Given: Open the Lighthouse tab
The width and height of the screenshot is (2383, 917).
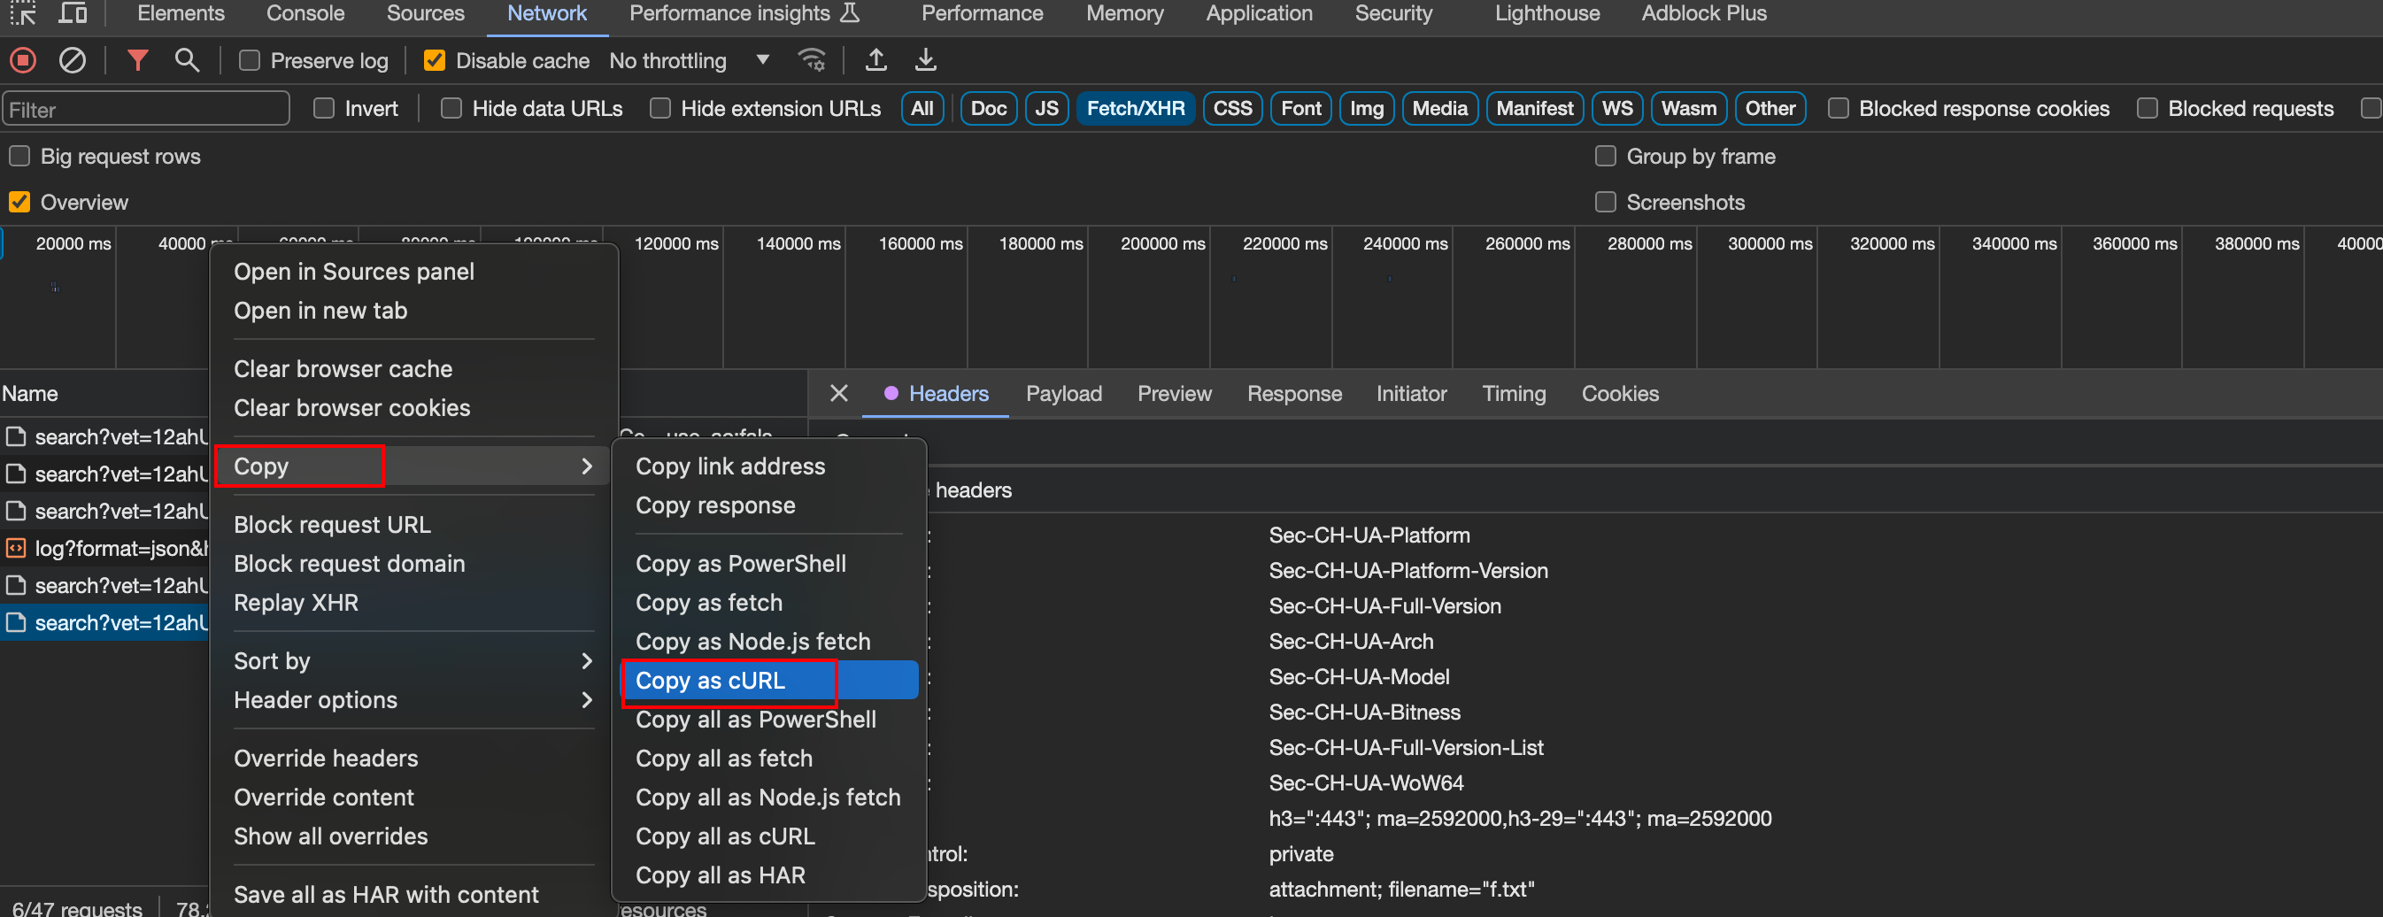Looking at the screenshot, I should [x=1546, y=13].
